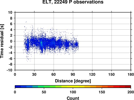Image resolution: width=134 pixels, height=100 pixels.
Task: Select the y-axis tick label "-6"
Action: [10, 59]
